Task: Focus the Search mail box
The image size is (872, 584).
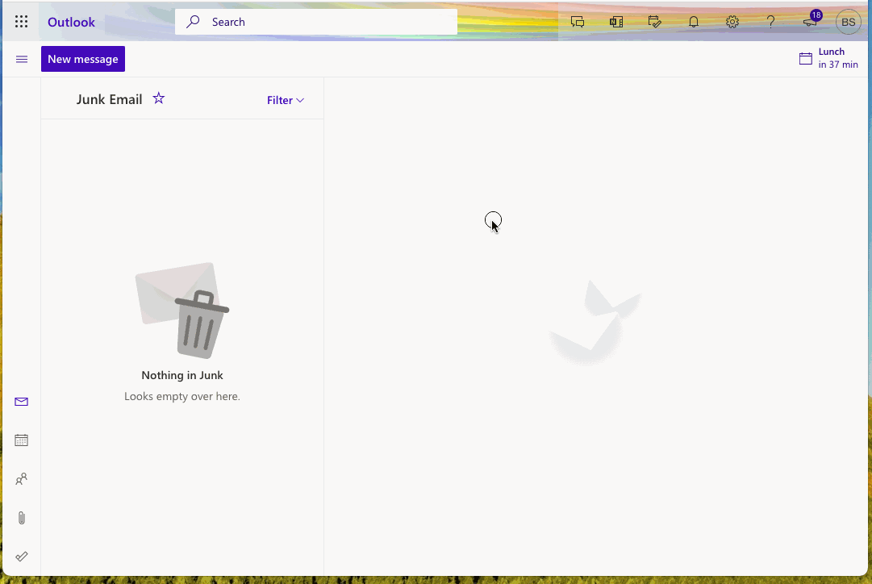Action: coord(316,22)
